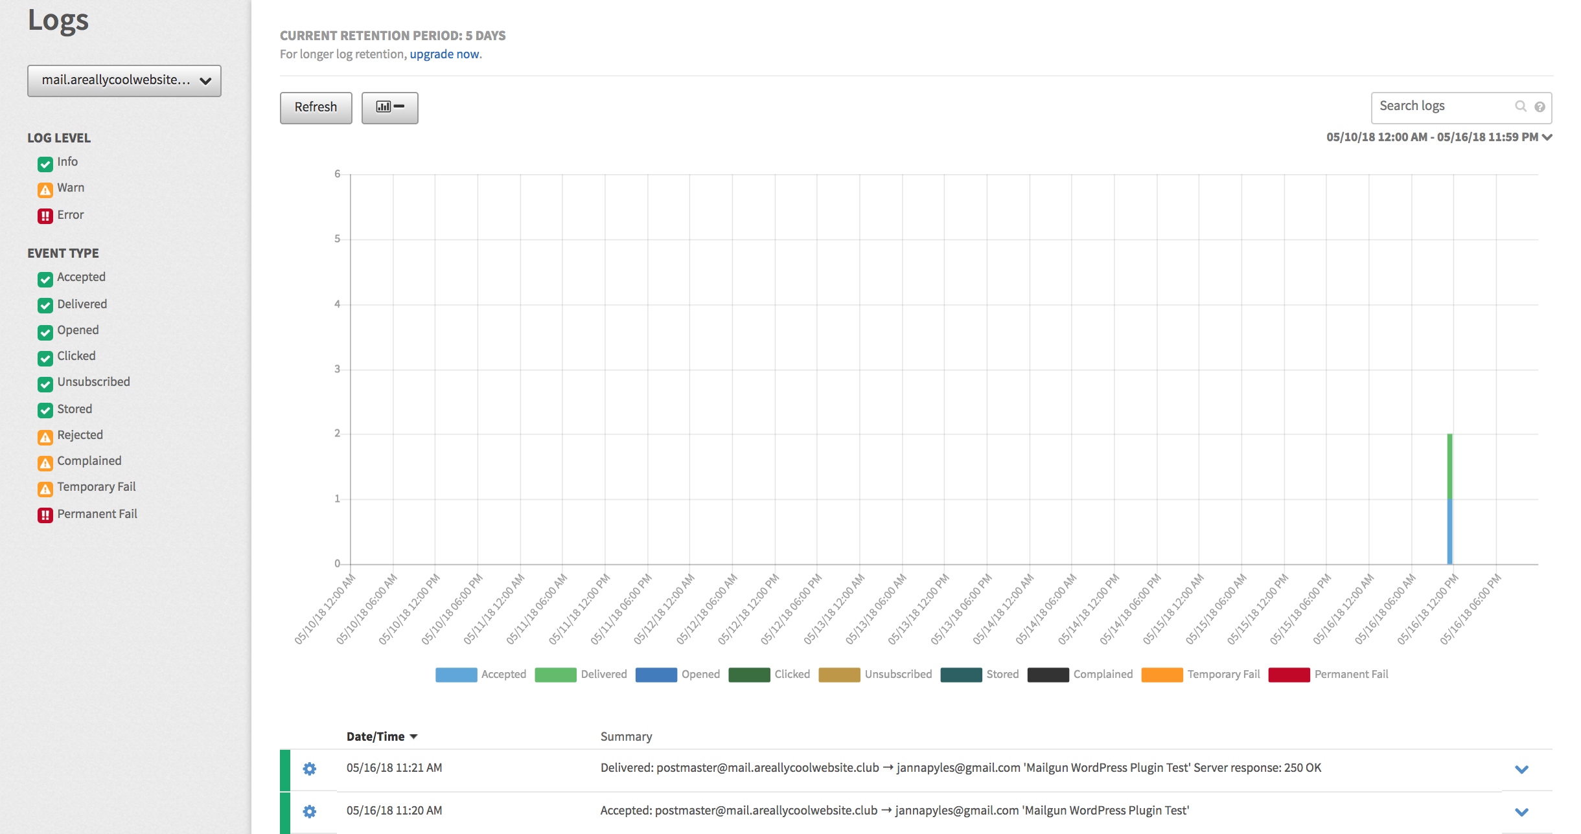Uncheck the Unsubscribed event type checkbox
This screenshot has width=1581, height=834.
[x=45, y=383]
